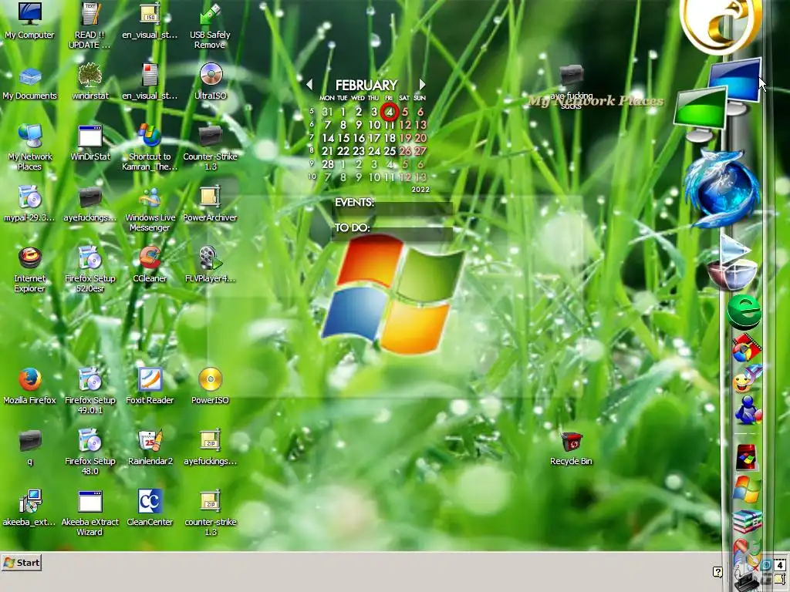
Task: Click question mark tray icon
Action: (x=717, y=572)
